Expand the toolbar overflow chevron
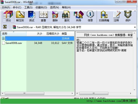138x104 pixels. coord(135,11)
